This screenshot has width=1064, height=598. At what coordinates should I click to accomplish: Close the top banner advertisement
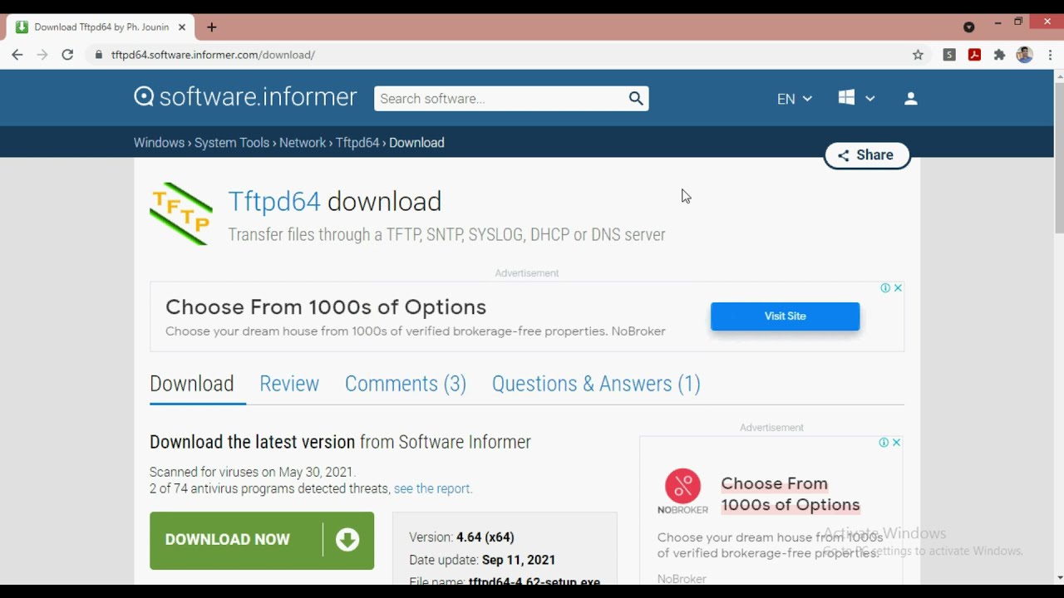(x=898, y=288)
